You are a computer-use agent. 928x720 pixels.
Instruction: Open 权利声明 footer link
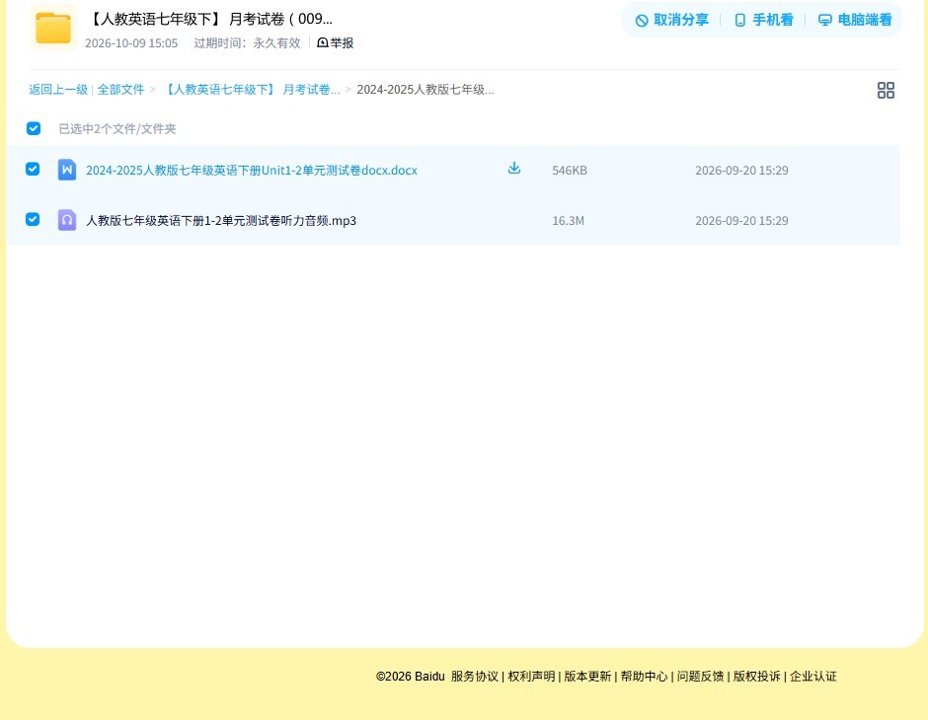coord(531,677)
